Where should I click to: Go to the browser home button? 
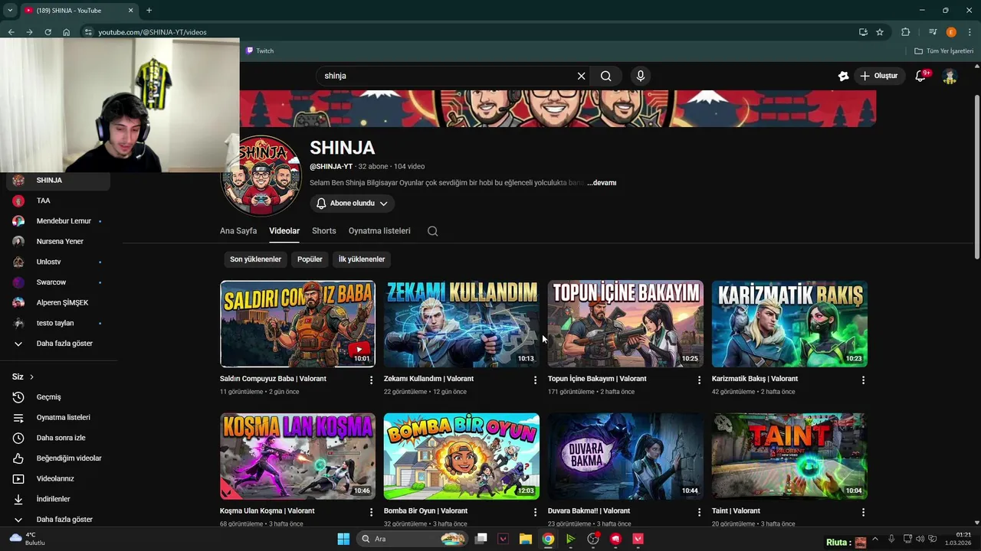click(67, 32)
